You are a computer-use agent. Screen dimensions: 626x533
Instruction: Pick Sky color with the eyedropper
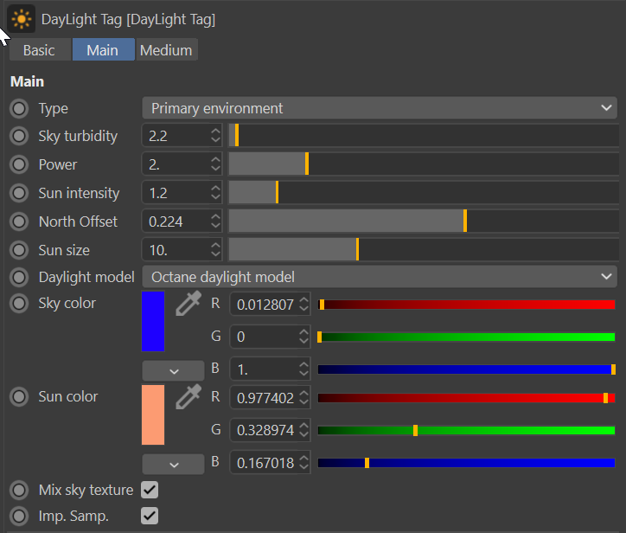click(187, 304)
